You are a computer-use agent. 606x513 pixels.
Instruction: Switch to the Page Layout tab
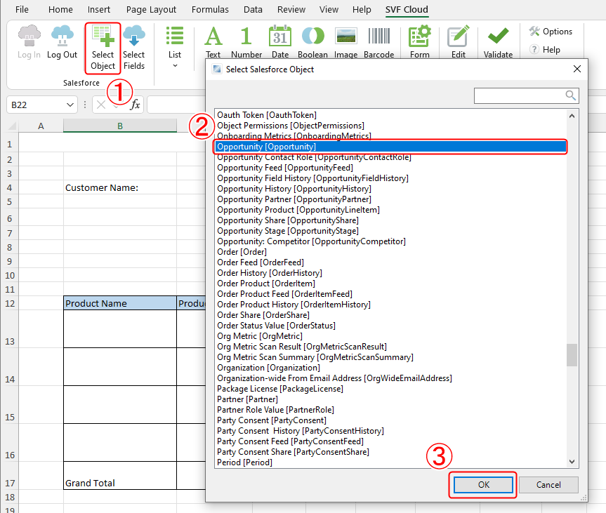point(151,9)
